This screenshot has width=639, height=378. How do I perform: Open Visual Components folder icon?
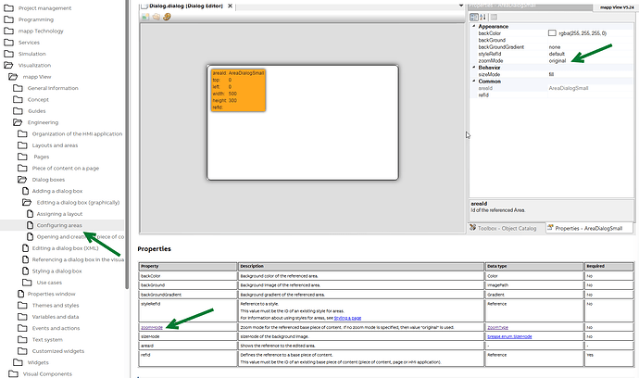pos(13,373)
